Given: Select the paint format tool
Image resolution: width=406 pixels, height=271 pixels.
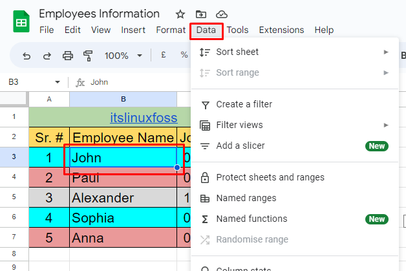Looking at the screenshot, I should pos(88,56).
